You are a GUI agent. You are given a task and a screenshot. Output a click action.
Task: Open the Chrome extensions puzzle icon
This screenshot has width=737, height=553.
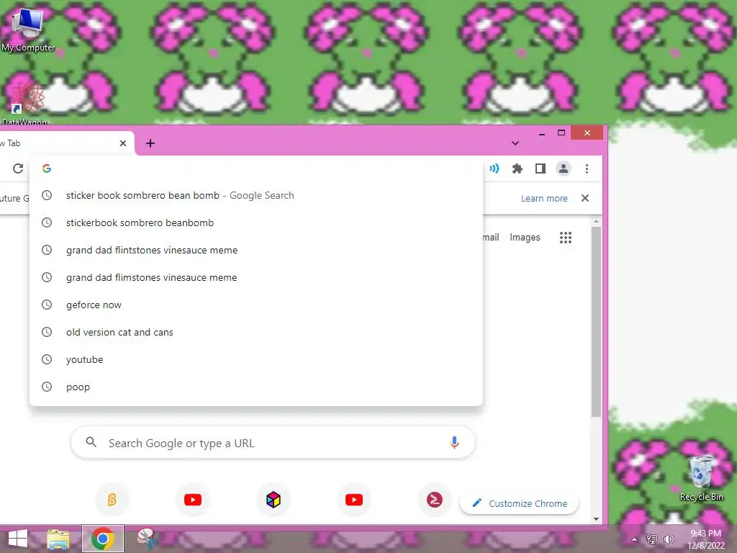(x=517, y=168)
